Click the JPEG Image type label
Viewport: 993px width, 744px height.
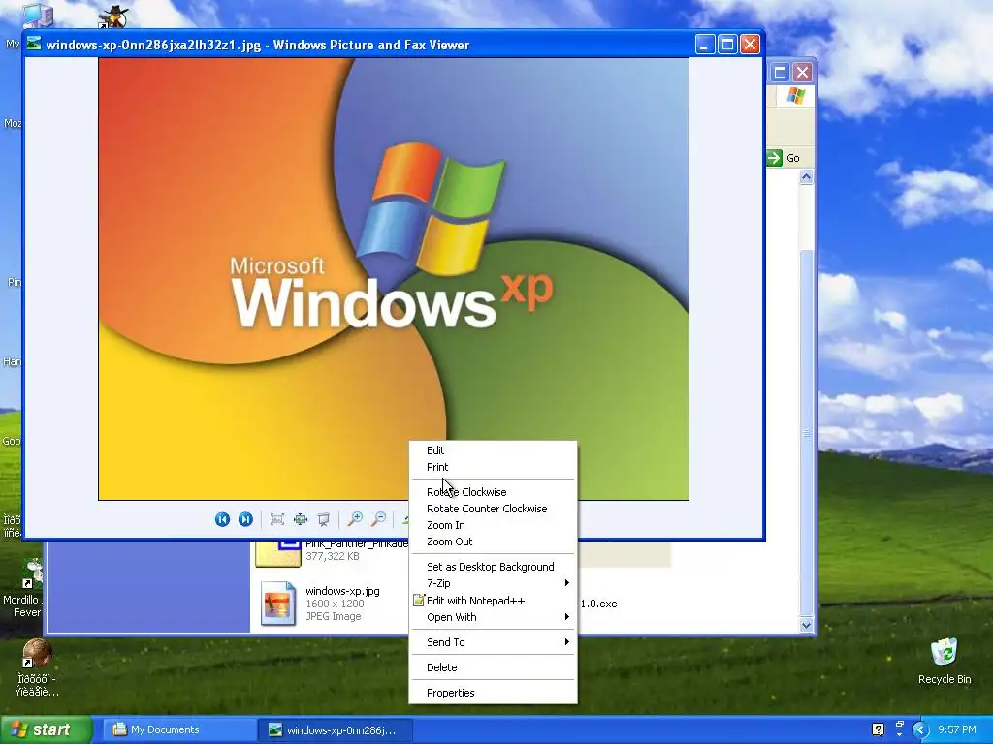(334, 616)
